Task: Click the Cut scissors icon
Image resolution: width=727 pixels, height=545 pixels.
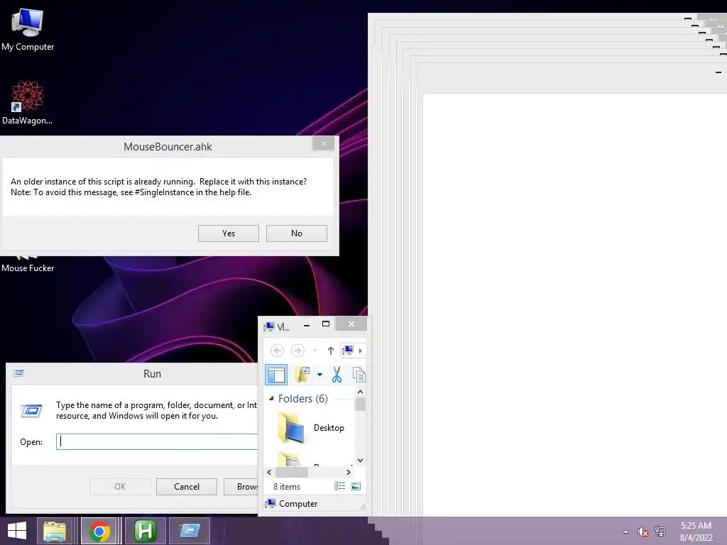Action: pos(337,375)
